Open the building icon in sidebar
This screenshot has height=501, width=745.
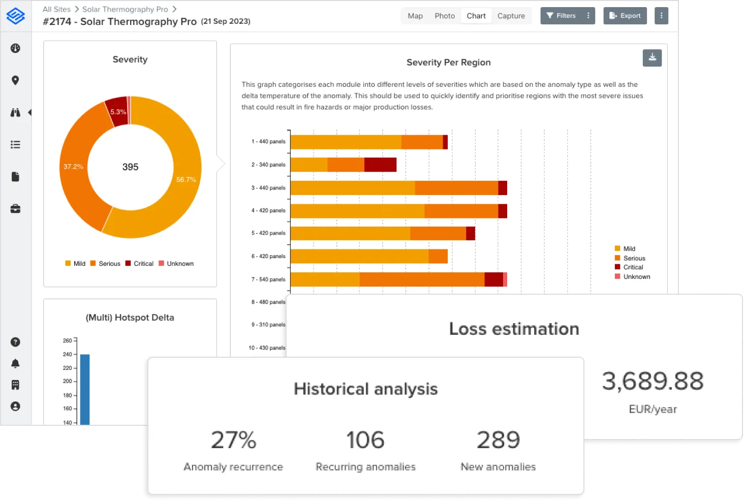coord(15,385)
